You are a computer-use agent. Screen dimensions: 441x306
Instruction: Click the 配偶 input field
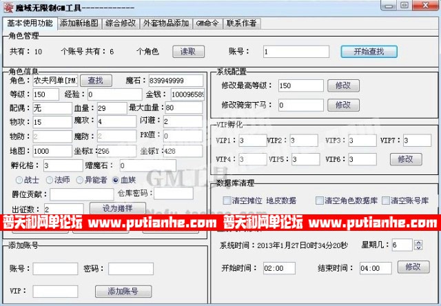(52, 108)
